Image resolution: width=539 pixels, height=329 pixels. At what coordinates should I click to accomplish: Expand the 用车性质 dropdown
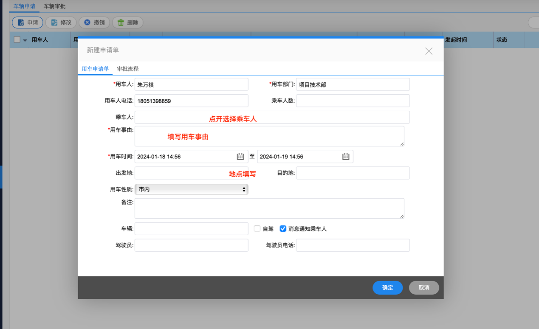pos(191,189)
